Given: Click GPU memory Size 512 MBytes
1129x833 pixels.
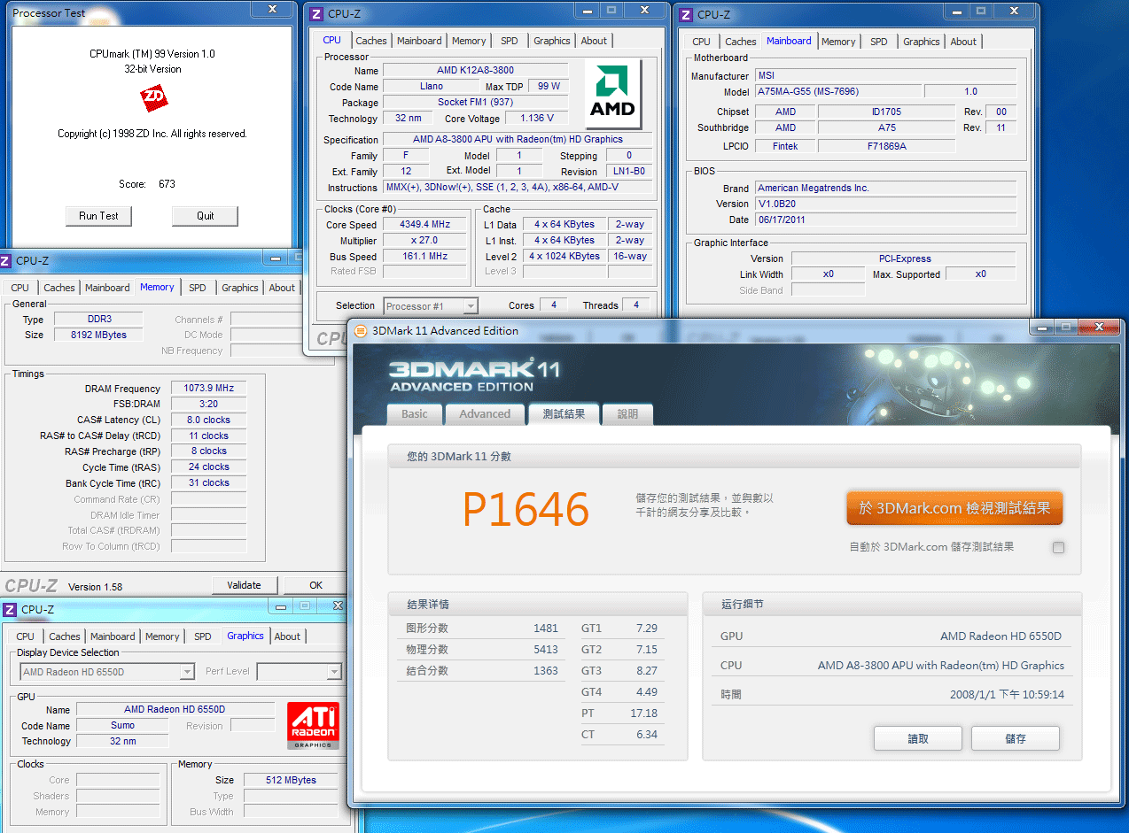Looking at the screenshot, I should click(x=291, y=781).
